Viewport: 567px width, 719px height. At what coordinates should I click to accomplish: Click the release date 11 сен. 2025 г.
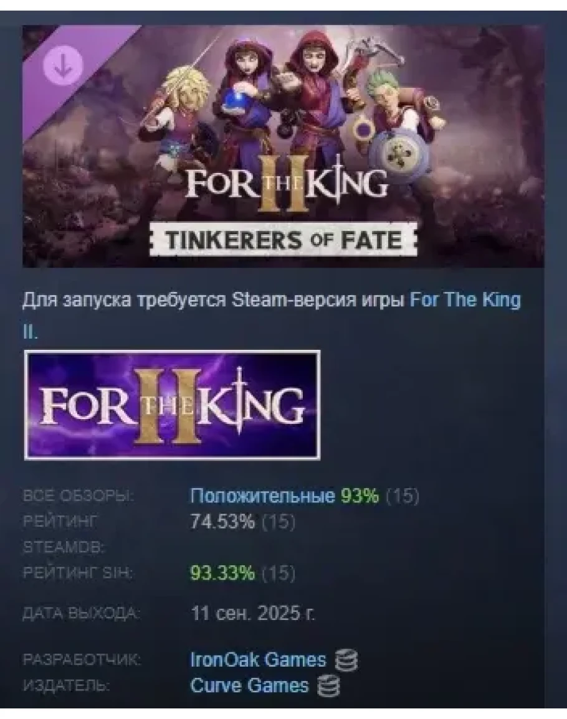pyautogui.click(x=252, y=613)
